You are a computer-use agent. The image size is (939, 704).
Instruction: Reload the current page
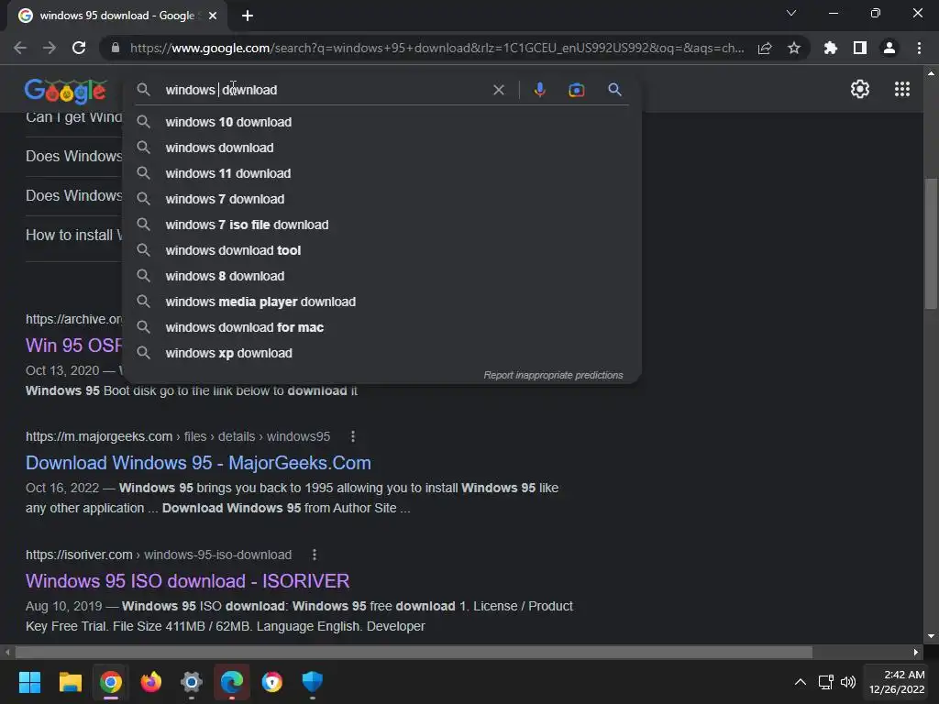click(x=79, y=48)
